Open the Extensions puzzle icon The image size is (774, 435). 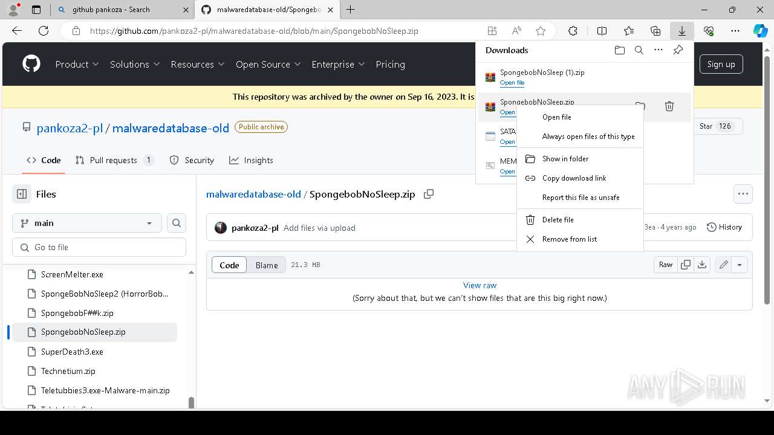tap(573, 31)
